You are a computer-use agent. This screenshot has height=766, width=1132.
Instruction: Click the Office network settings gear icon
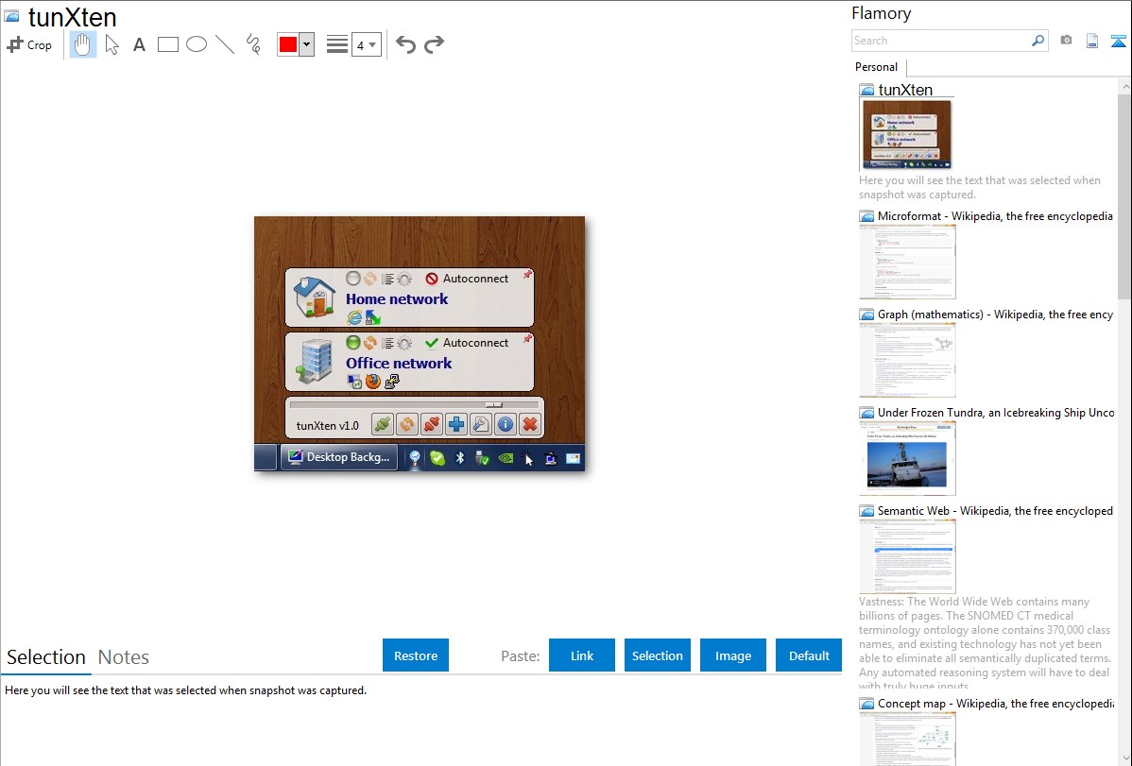405,343
